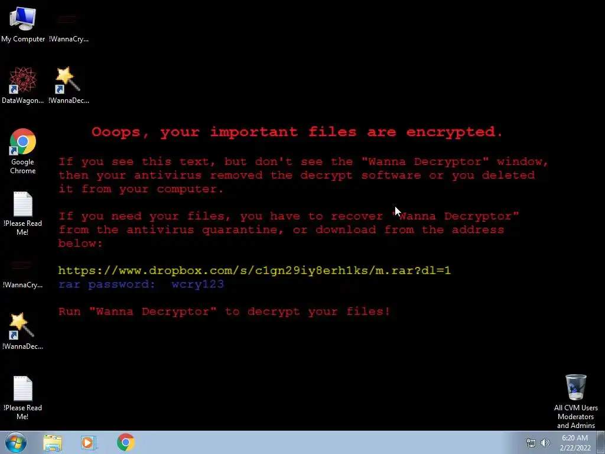Open the Windows Start menu orb
Viewport: 605px width, 454px height.
(16, 442)
